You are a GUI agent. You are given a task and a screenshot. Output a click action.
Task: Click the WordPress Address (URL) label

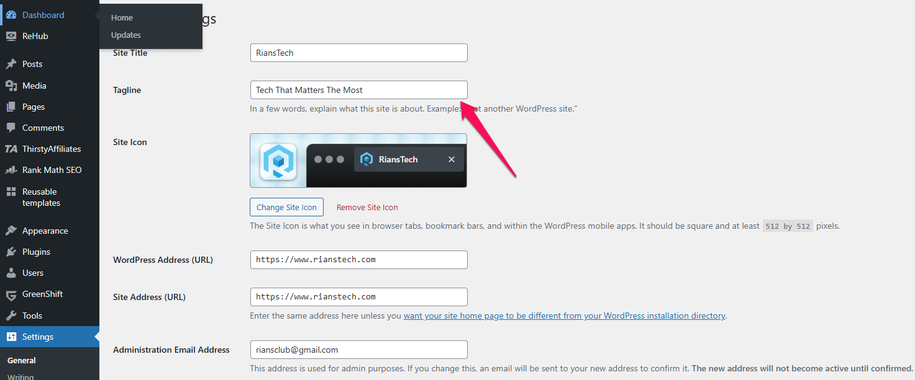(x=163, y=260)
